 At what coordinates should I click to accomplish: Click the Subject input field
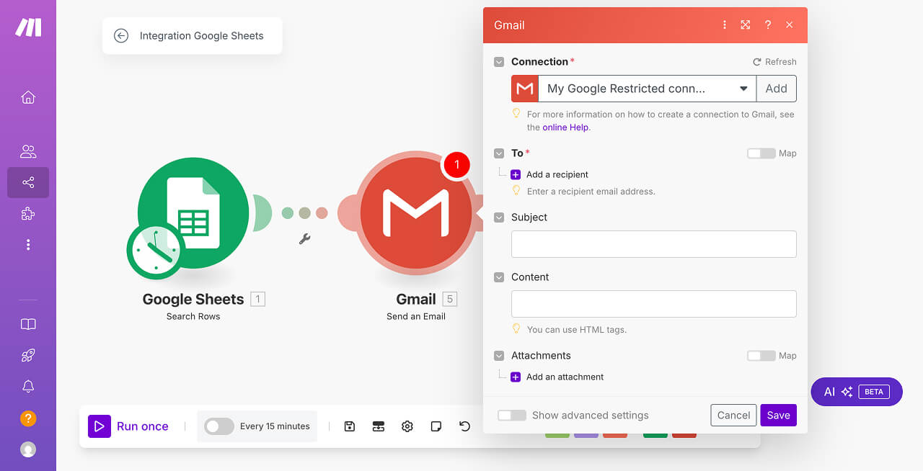tap(654, 244)
